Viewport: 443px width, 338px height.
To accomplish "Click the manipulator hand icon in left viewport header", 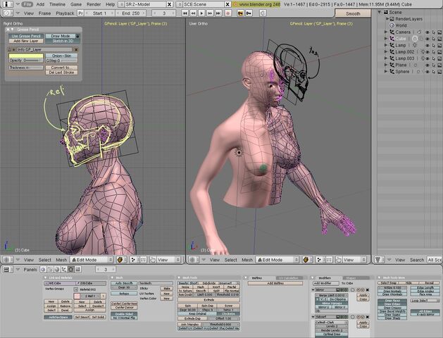I will tap(153, 260).
